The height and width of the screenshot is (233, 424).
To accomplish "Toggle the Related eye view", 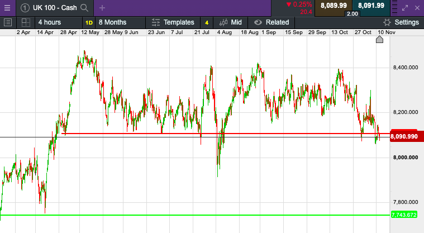I will pos(258,22).
